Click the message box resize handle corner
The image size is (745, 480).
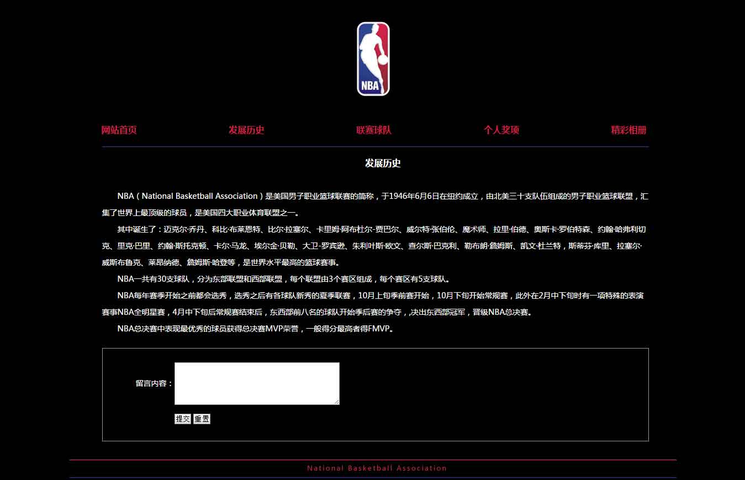tap(336, 402)
